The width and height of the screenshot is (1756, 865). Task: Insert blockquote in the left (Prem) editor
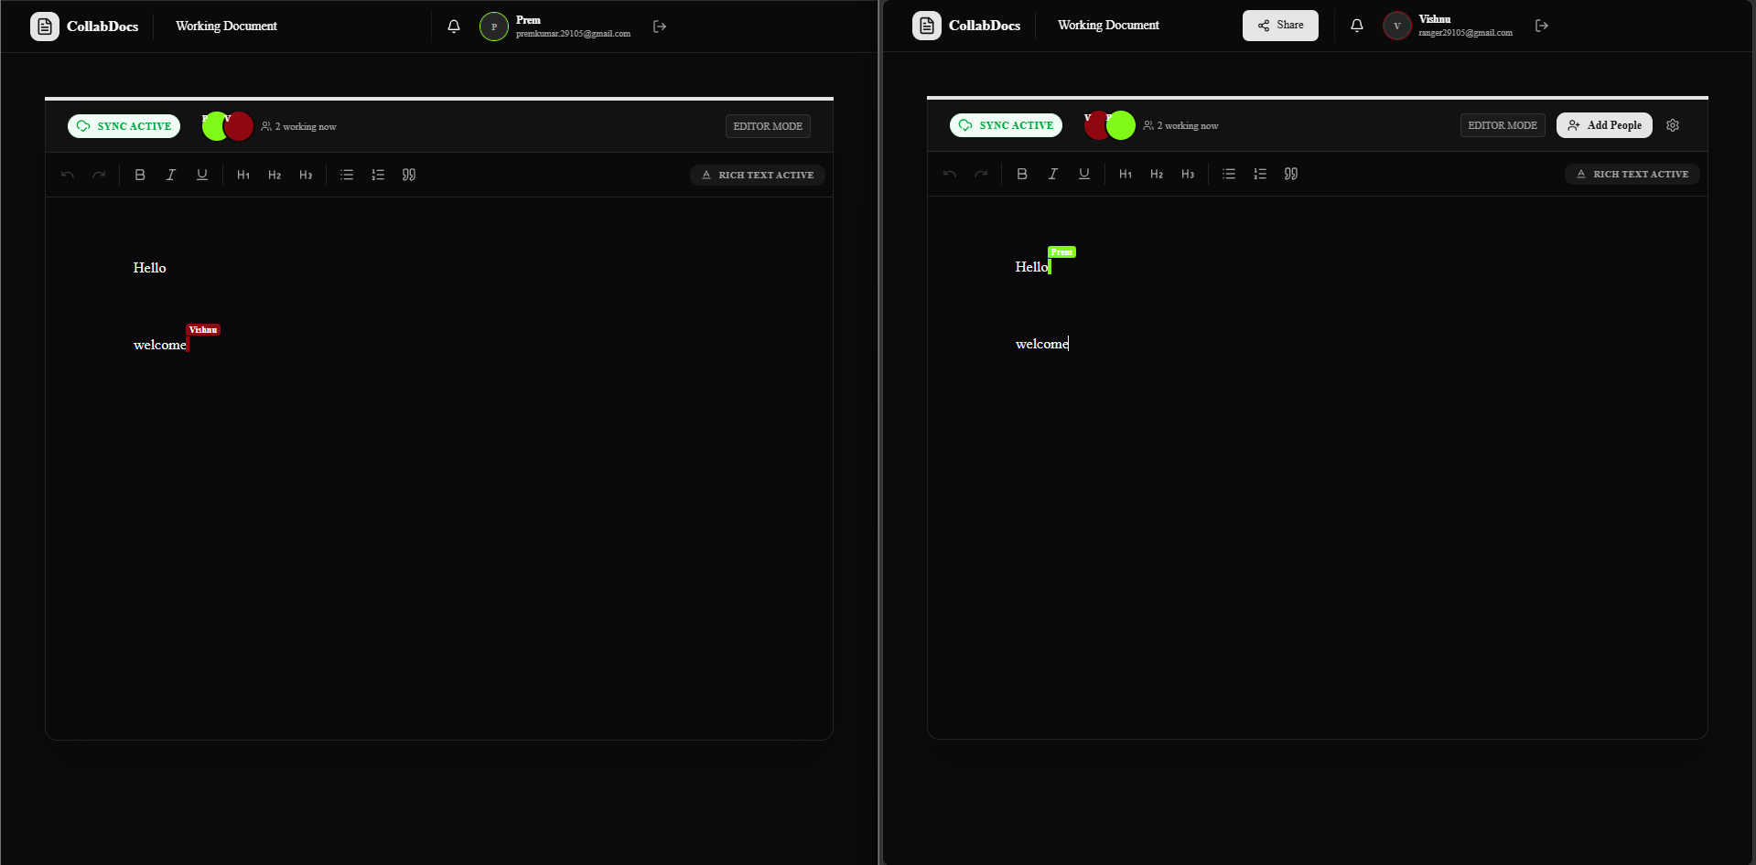[409, 175]
